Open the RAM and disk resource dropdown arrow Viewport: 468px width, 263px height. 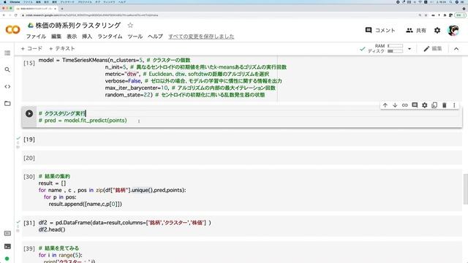409,49
